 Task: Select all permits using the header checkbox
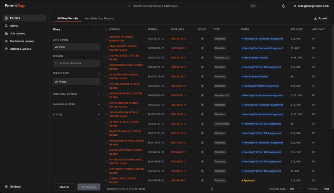pos(106,29)
